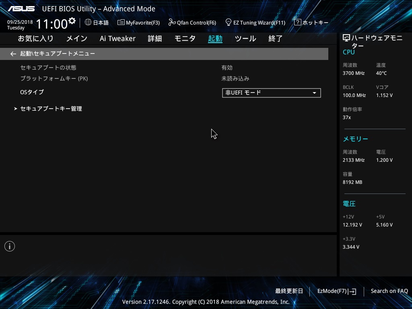Open the 詳細 tab

tap(155, 39)
